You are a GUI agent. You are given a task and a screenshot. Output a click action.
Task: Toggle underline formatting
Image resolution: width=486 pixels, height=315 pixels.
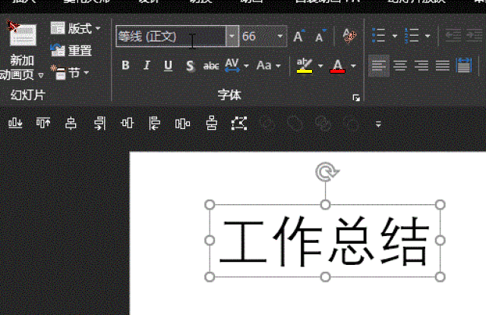point(168,65)
